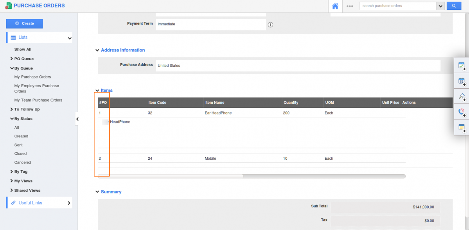Viewport: 469px width, 230px height.
Task: Log a call from side panel
Action: click(x=462, y=112)
